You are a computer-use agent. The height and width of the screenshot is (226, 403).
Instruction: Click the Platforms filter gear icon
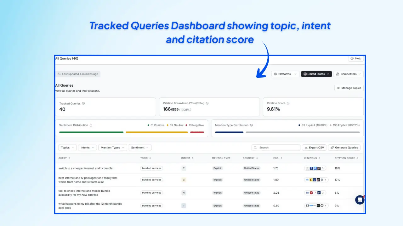coord(276,74)
